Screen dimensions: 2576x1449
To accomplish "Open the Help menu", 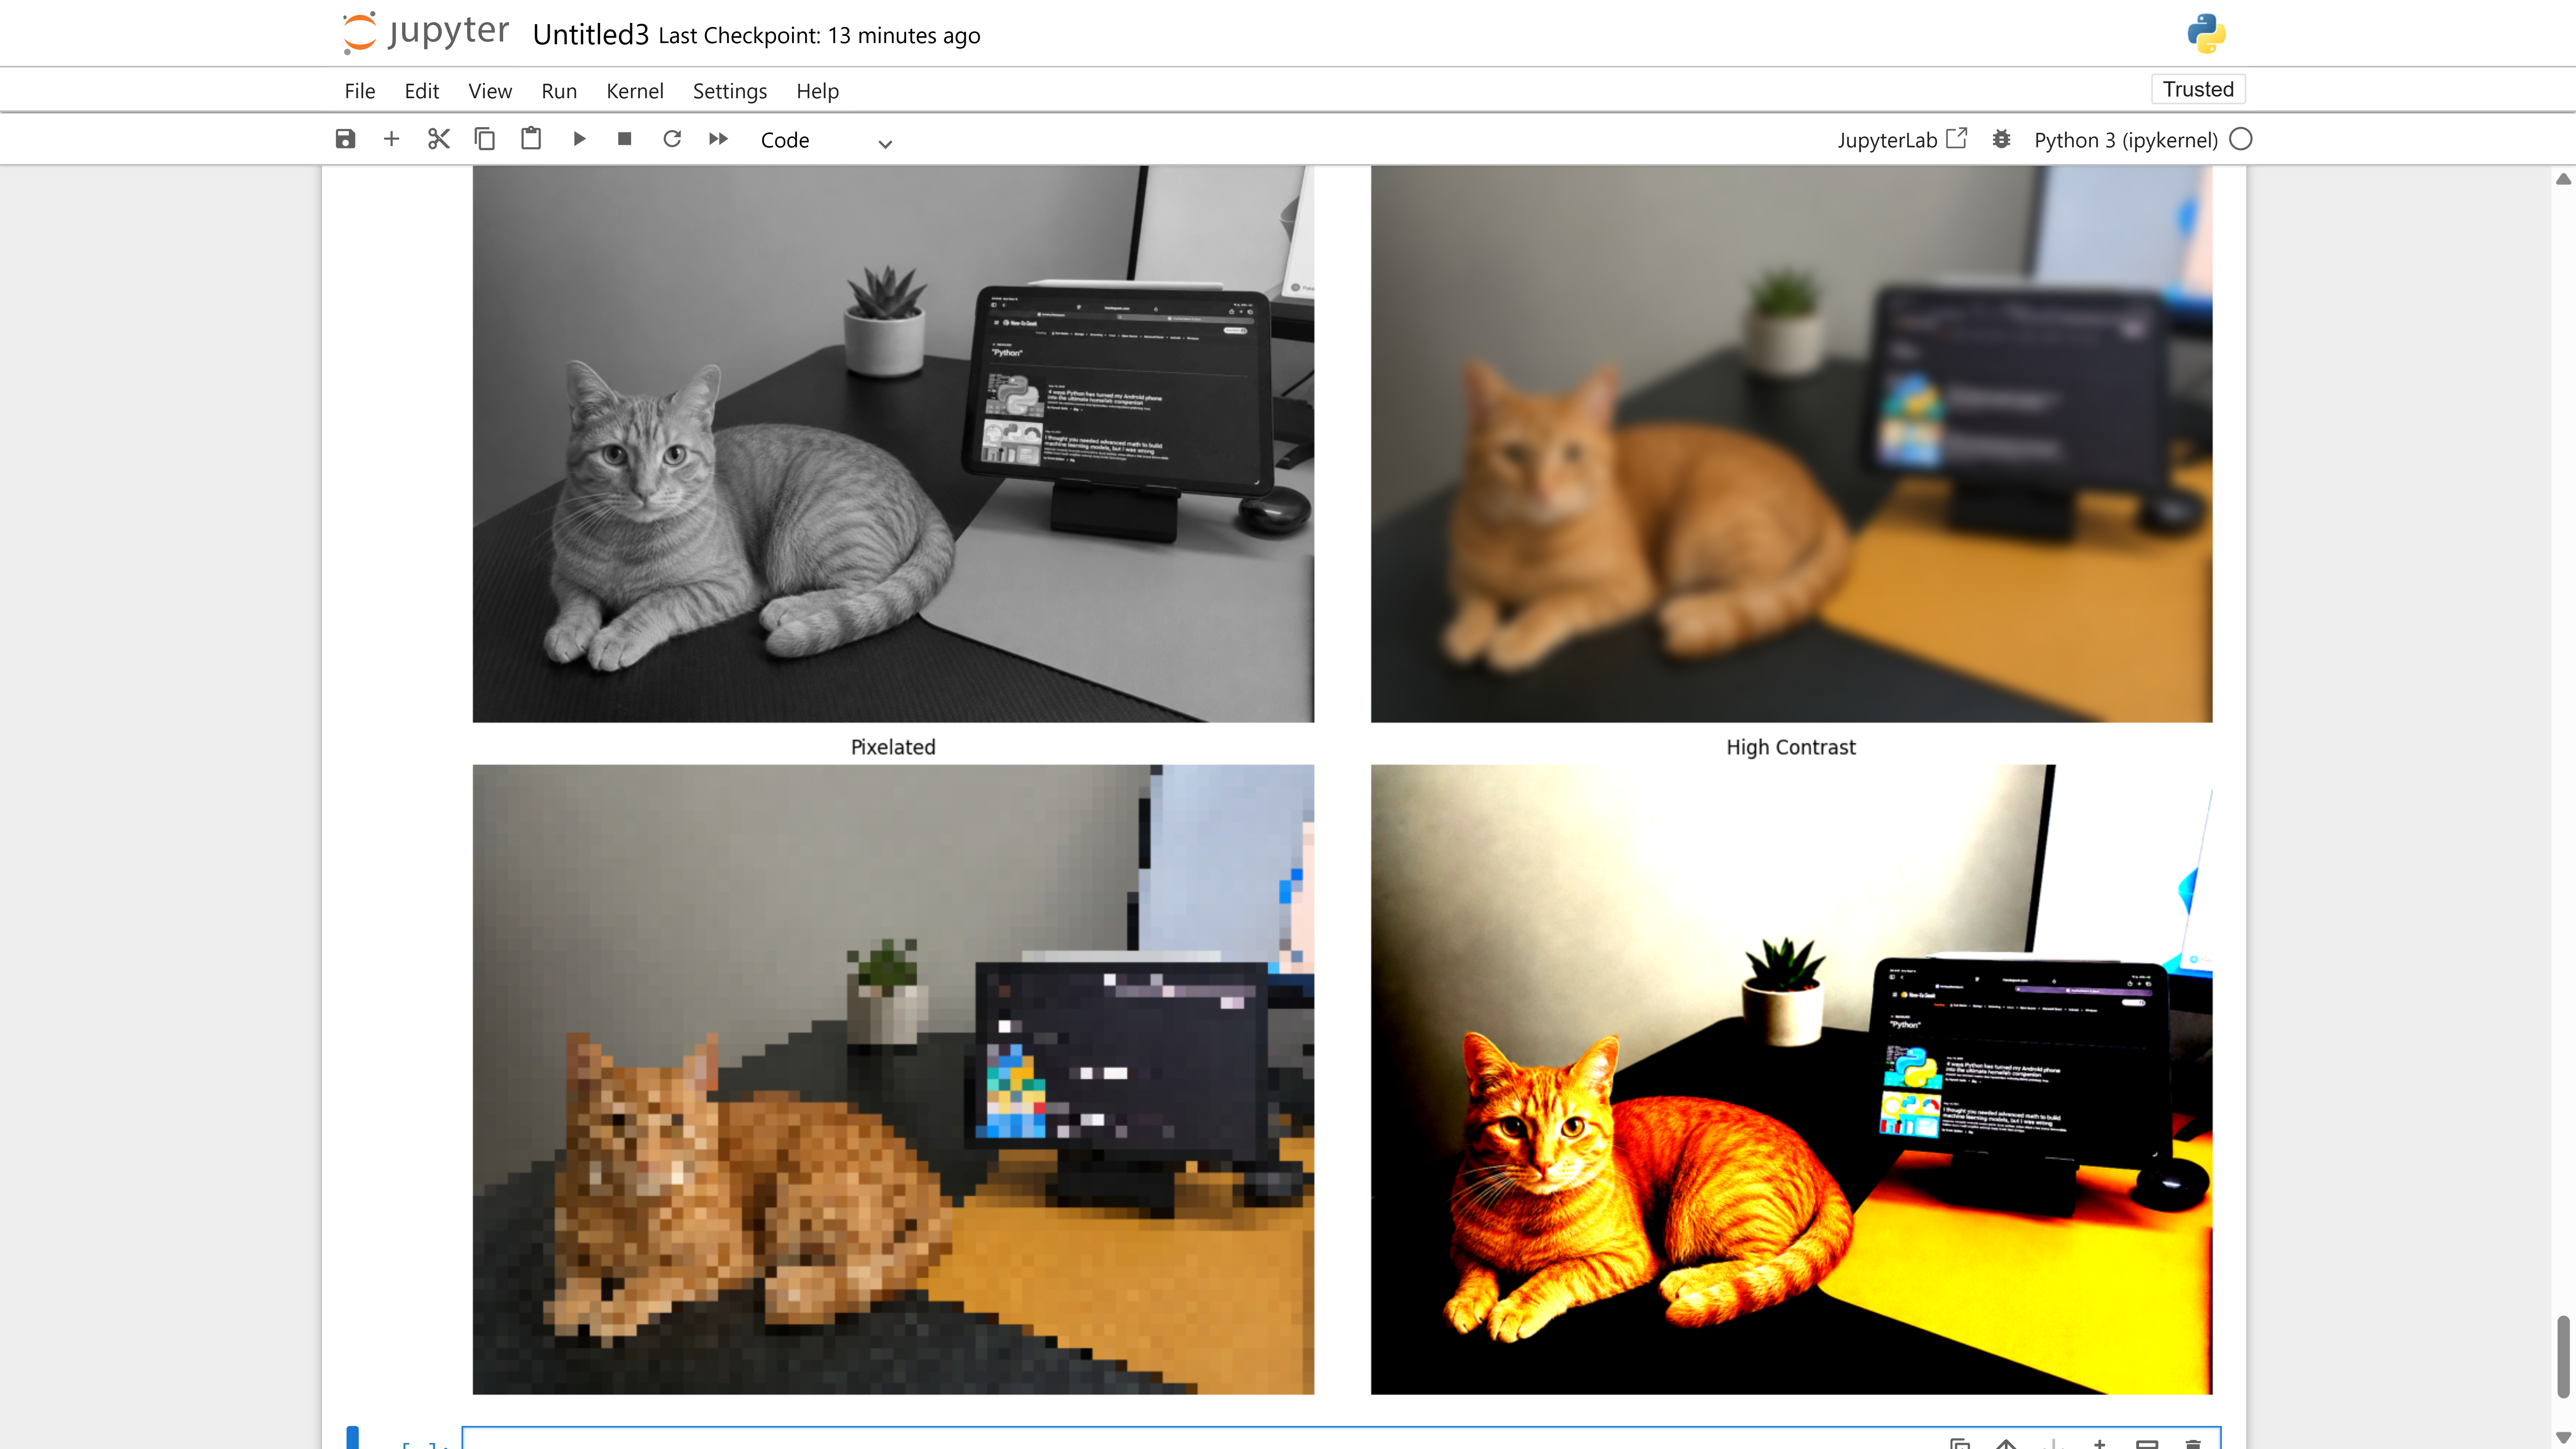I will pos(818,91).
